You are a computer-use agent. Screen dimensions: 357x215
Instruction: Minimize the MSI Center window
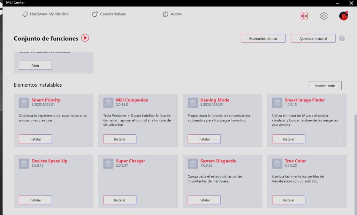coord(337,3)
